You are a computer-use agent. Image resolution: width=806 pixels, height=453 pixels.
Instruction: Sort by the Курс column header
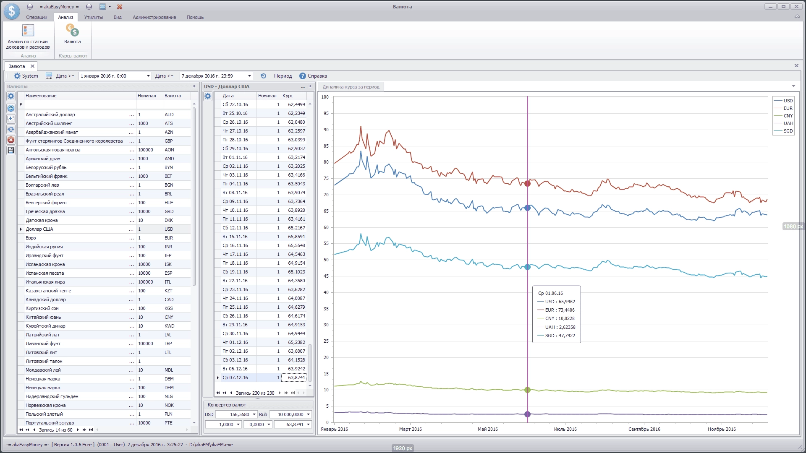294,96
